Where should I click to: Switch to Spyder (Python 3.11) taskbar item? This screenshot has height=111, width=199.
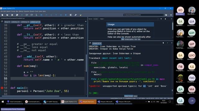pyautogui.click(x=69, y=102)
